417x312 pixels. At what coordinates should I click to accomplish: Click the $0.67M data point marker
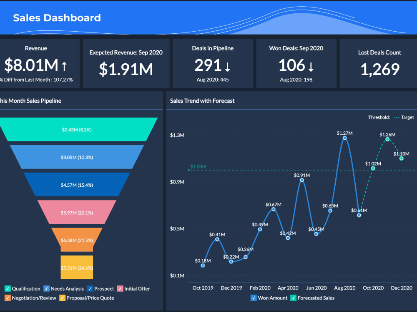[274, 210]
